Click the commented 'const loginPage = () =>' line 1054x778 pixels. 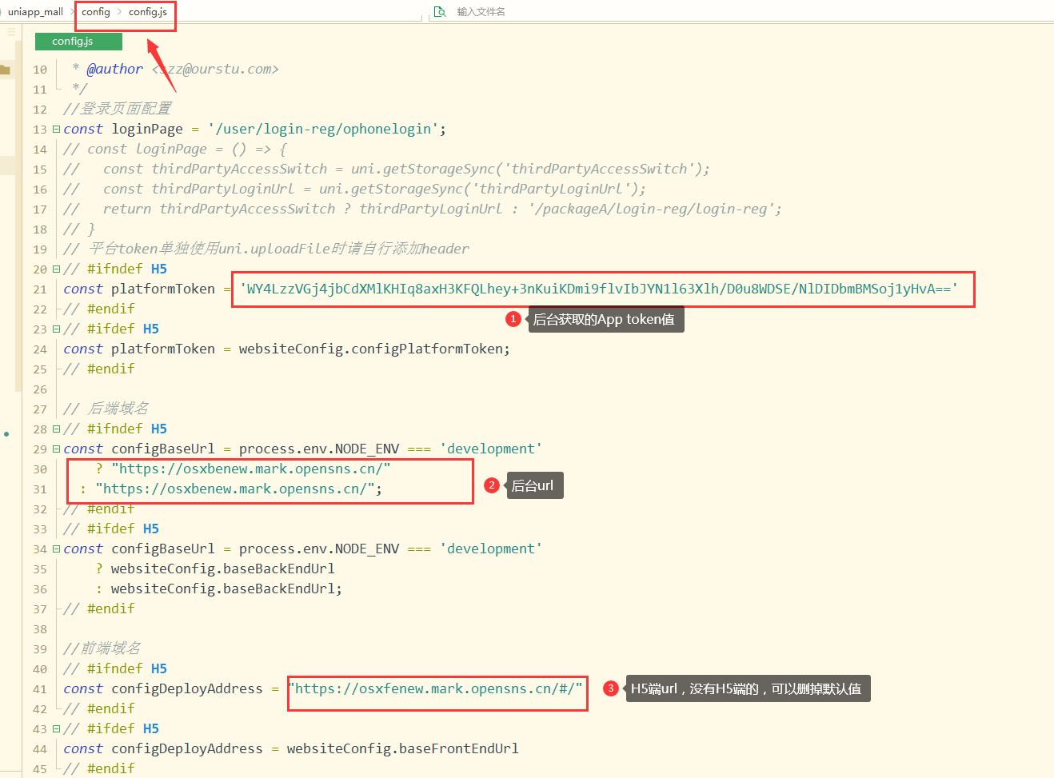pos(175,149)
